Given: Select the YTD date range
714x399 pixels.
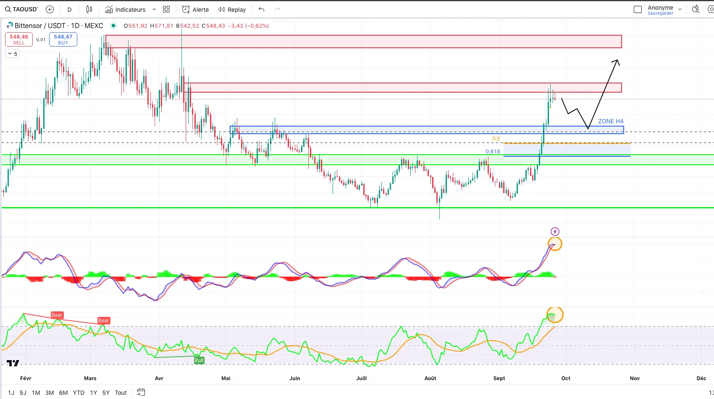Looking at the screenshot, I should [79, 393].
